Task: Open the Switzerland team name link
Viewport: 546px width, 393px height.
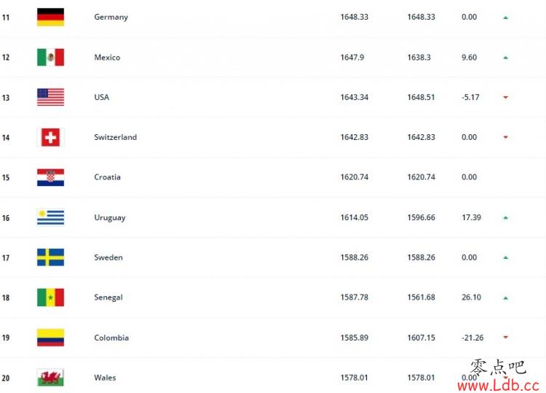Action: tap(115, 137)
